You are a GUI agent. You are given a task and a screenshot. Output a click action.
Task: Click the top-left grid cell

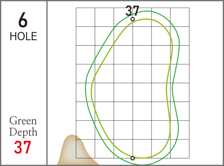(86, 17)
